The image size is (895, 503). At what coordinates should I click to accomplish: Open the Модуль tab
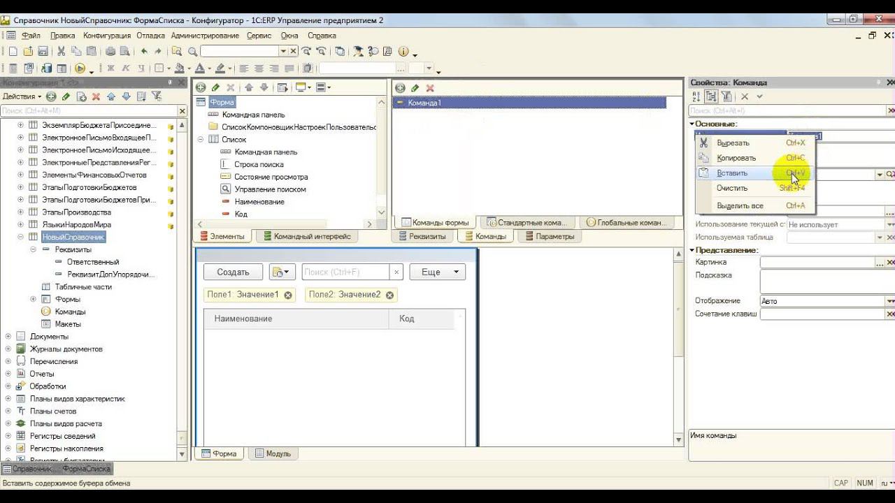tap(272, 453)
